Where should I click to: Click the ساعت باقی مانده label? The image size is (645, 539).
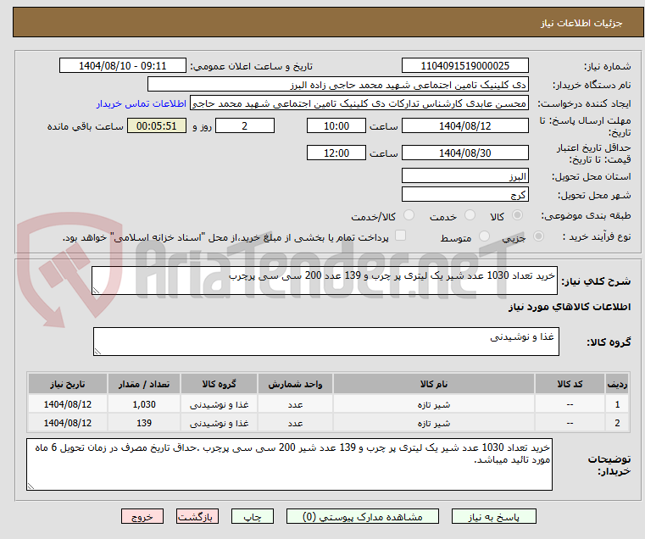[x=85, y=126]
